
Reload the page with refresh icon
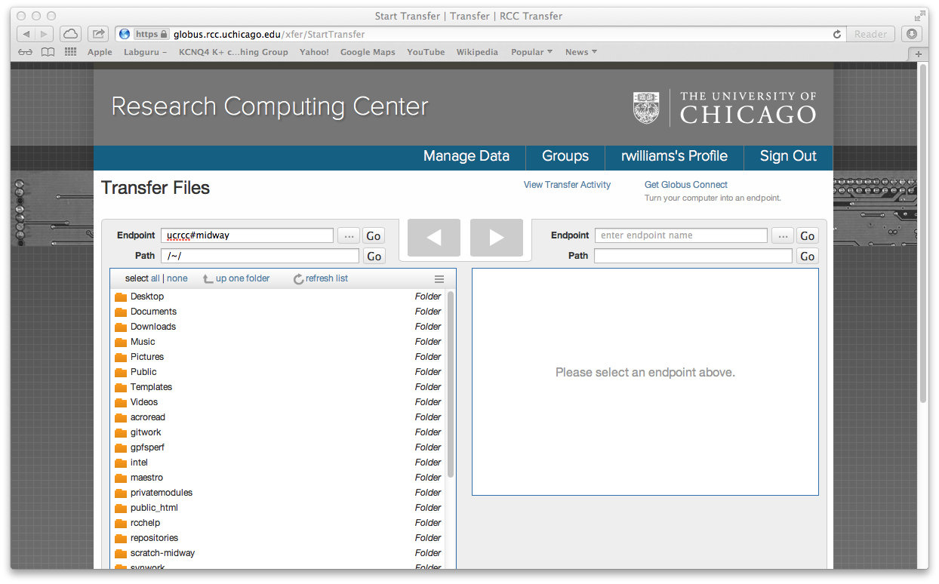point(836,34)
